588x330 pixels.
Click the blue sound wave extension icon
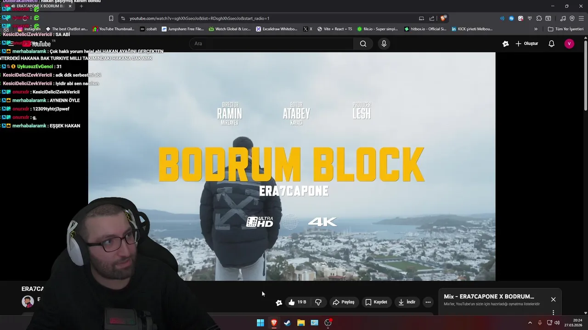coord(502,18)
